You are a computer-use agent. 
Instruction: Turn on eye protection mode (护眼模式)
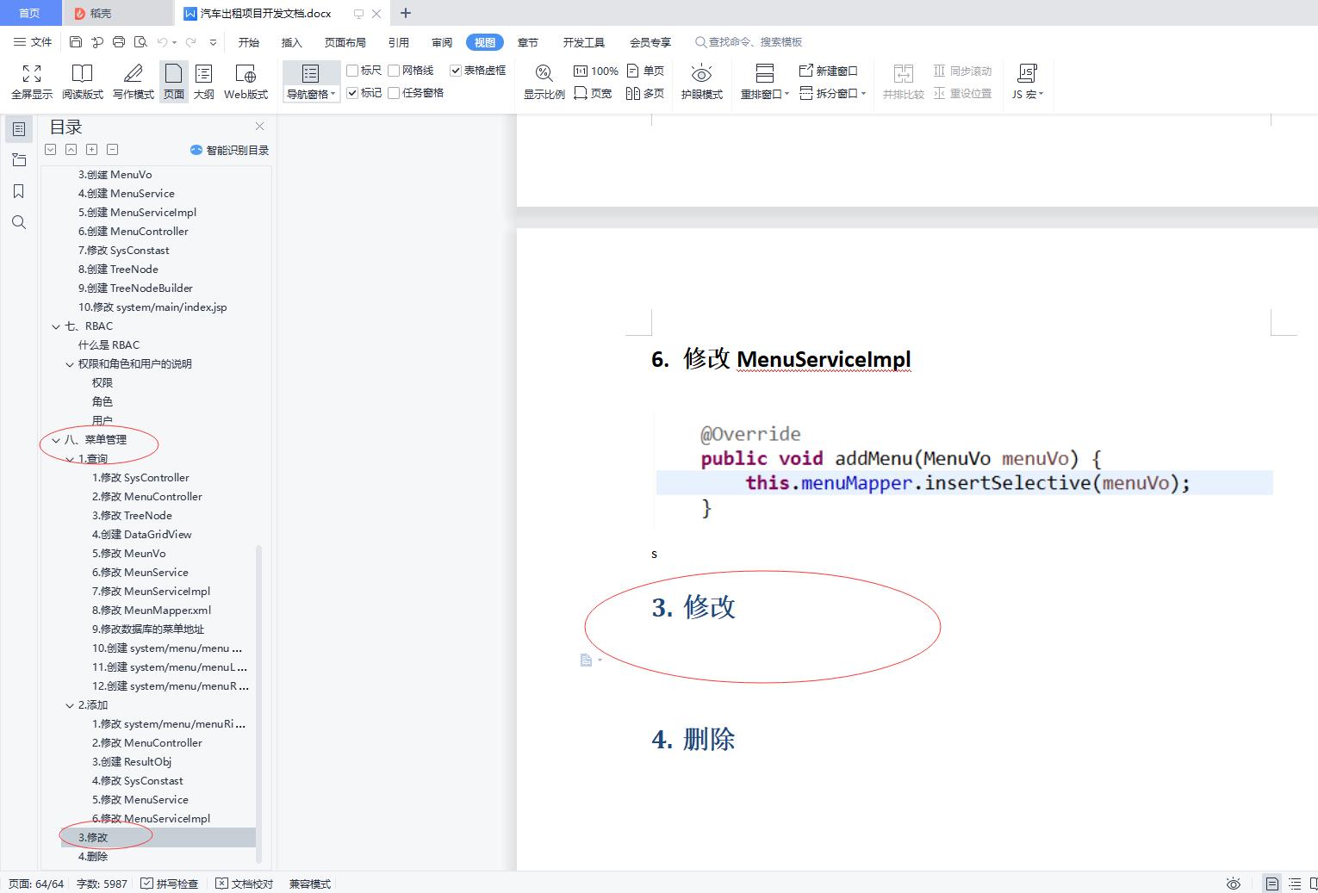coord(701,82)
